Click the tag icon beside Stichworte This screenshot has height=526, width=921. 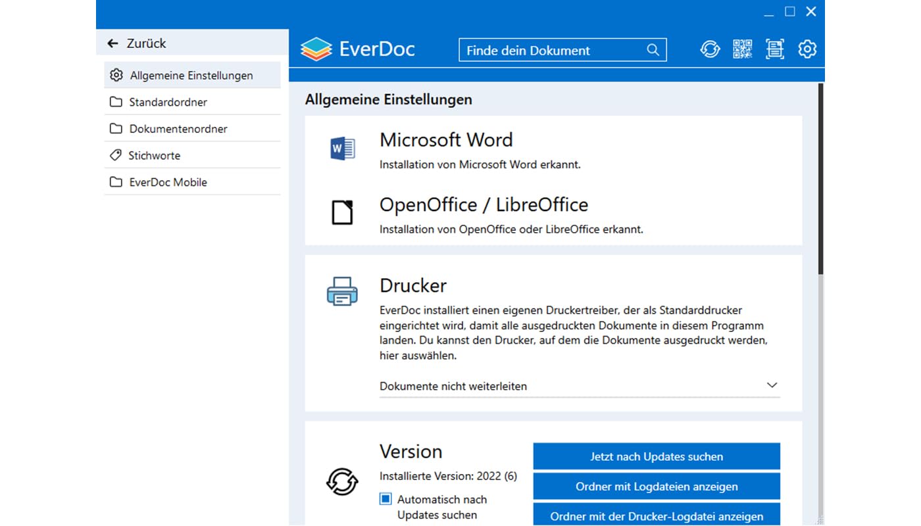point(116,155)
